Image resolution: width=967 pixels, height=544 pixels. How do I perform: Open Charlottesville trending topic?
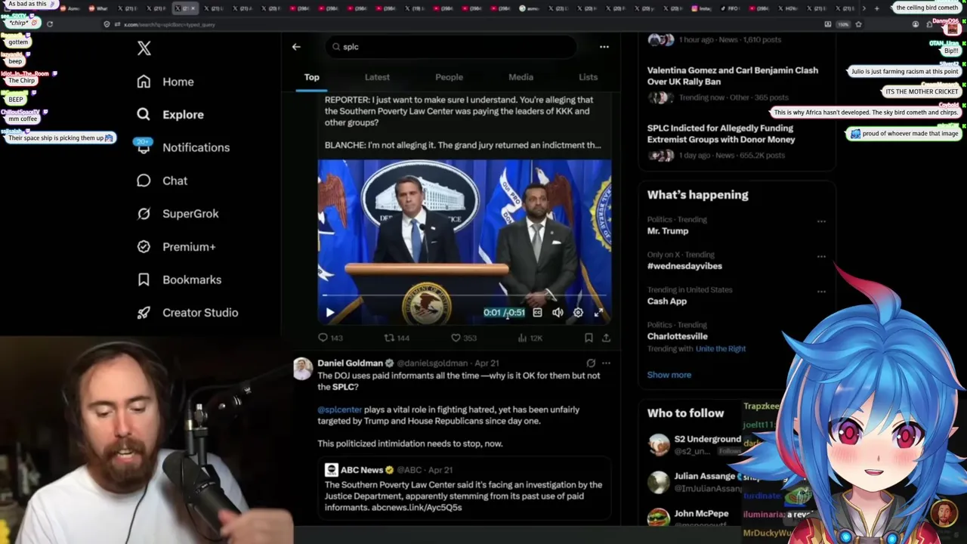[x=677, y=336]
